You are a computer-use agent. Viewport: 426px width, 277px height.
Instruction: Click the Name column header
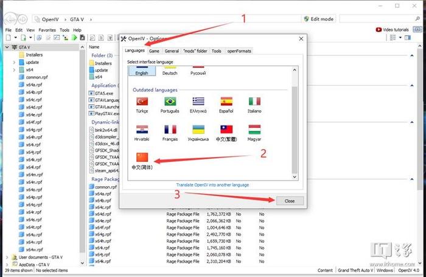(94, 47)
